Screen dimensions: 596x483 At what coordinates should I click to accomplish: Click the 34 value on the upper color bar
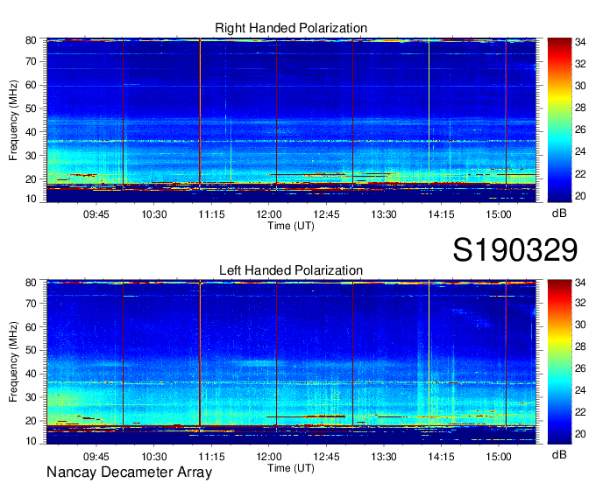coord(580,42)
